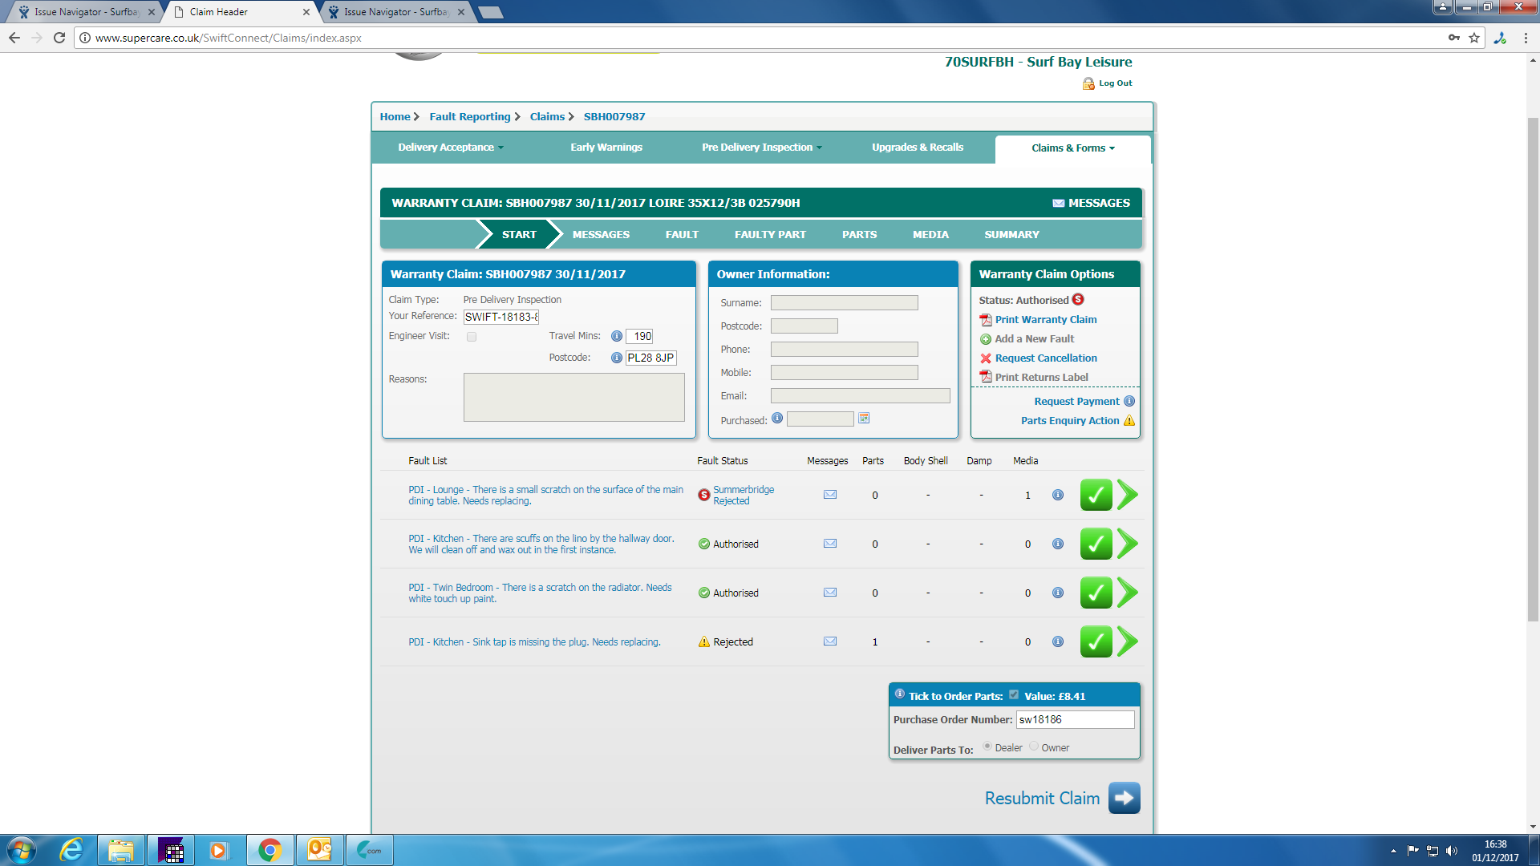The image size is (1540, 866).
Task: Click Resubmit Claim blue arrow button
Action: tap(1124, 798)
